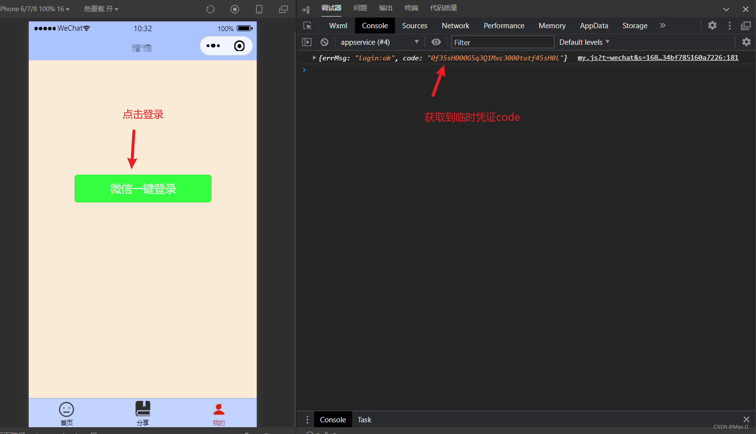Open the iPhone 6/7/8 device dropdown
The height and width of the screenshot is (434, 756).
(x=35, y=9)
